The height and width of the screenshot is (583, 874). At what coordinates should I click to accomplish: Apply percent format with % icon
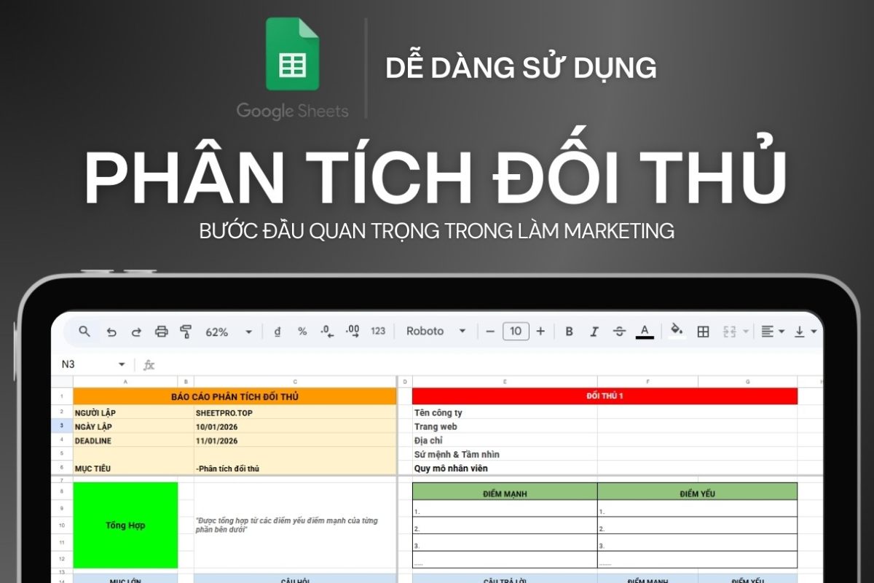(x=302, y=332)
